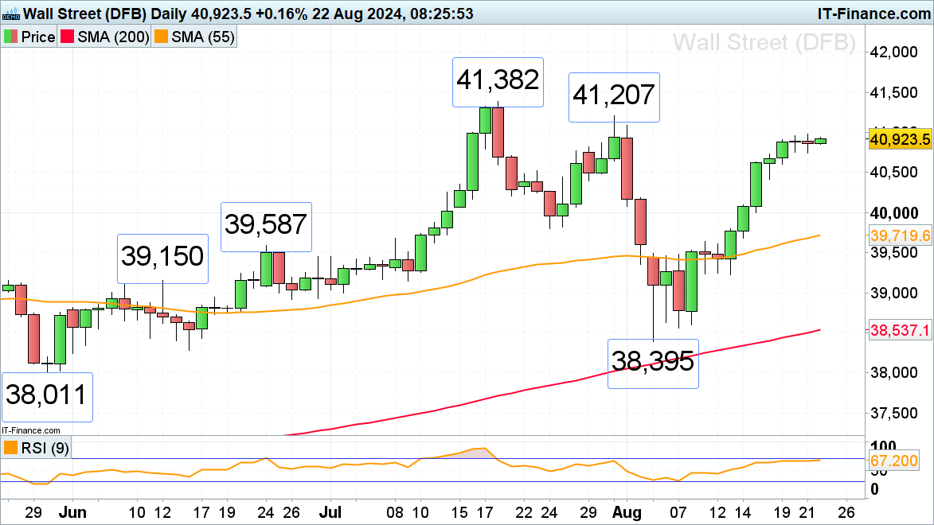Viewport: 934px width, 525px height.
Task: Click the 38,011 low price label
Action: [47, 397]
